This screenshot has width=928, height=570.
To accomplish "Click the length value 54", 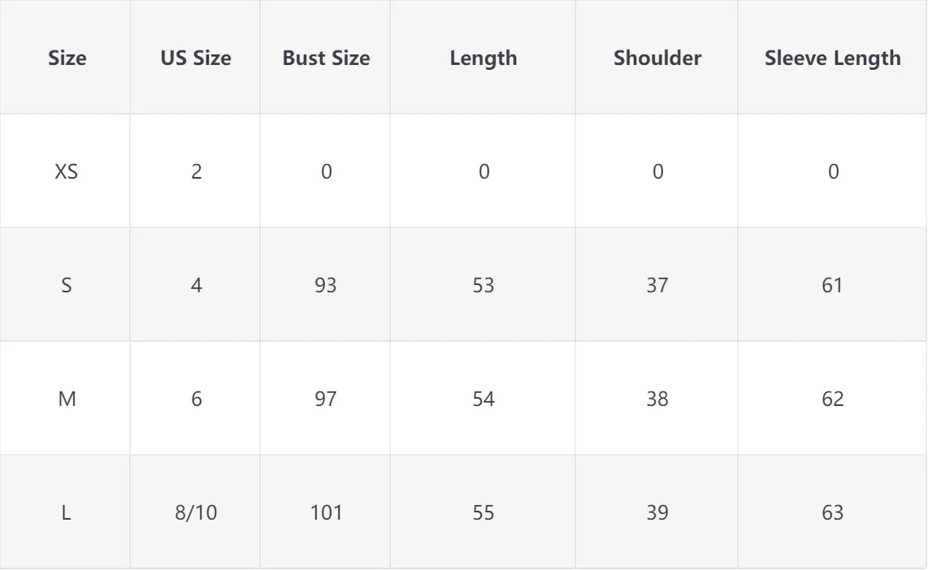I will click(484, 399).
